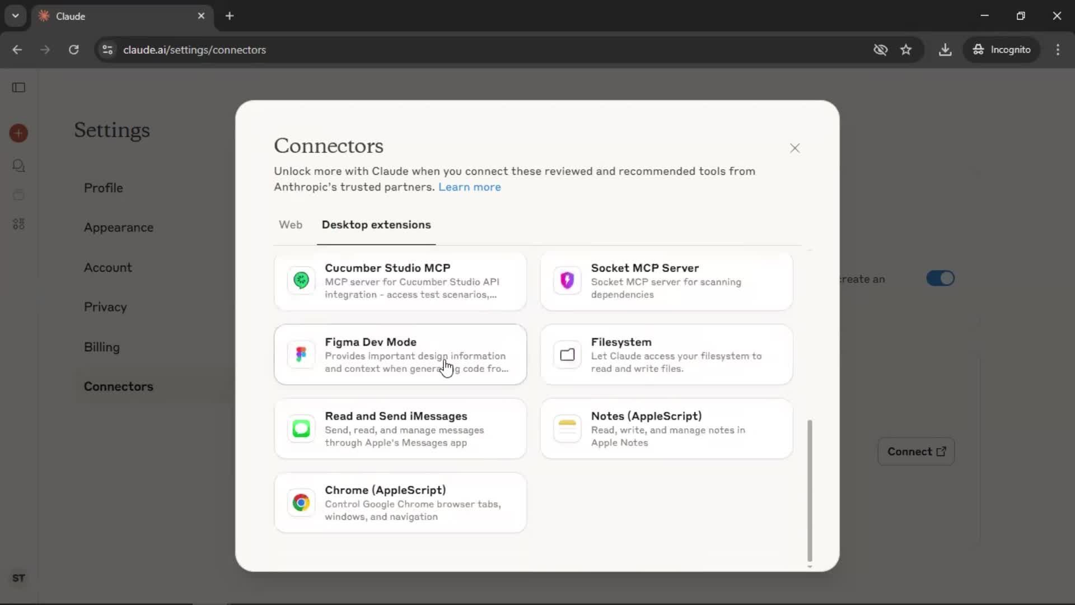Click the Filesystem folder icon

(567, 354)
